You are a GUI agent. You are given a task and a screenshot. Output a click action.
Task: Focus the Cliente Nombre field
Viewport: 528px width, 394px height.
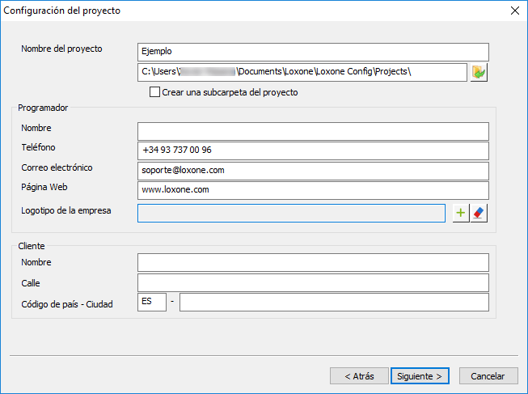click(313, 262)
